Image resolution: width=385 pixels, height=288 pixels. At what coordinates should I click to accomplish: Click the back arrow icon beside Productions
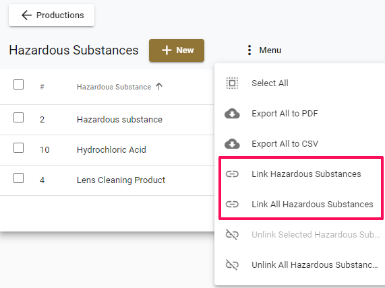coord(26,15)
